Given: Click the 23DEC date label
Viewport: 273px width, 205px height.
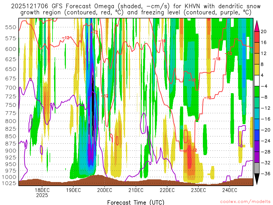Looking at the screenshot, I should pos(198,190).
